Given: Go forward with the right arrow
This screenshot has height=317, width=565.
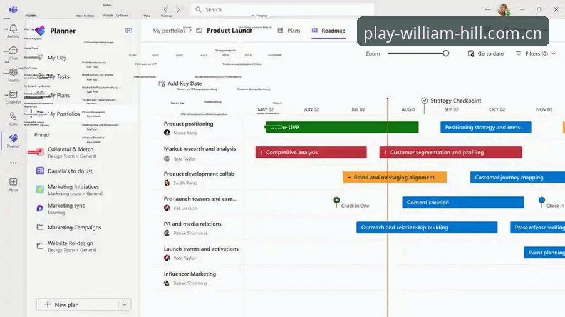Looking at the screenshot, I should (x=178, y=9).
